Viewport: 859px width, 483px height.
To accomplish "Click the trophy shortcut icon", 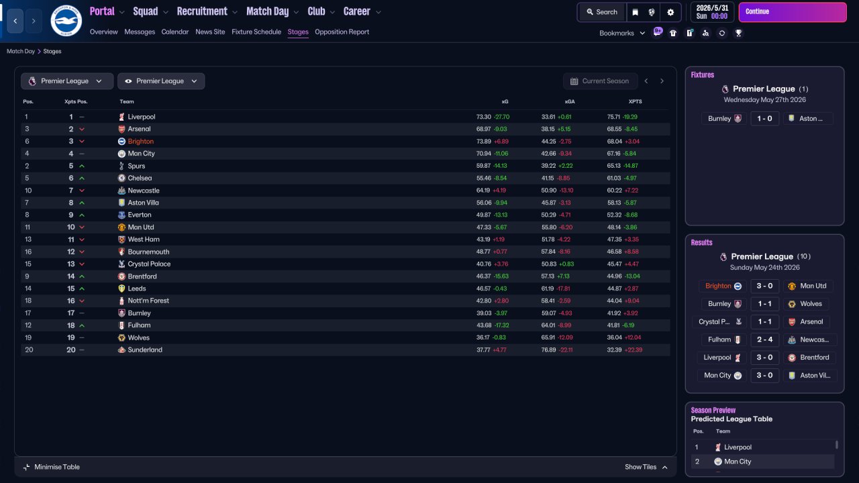I will click(x=738, y=33).
